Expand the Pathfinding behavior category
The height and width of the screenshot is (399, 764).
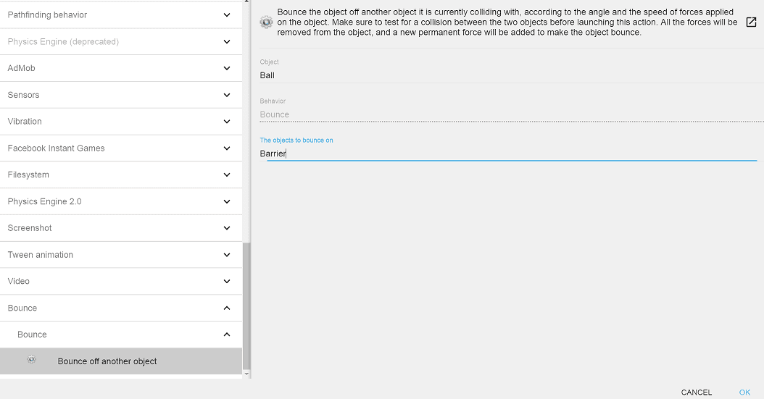click(x=227, y=15)
